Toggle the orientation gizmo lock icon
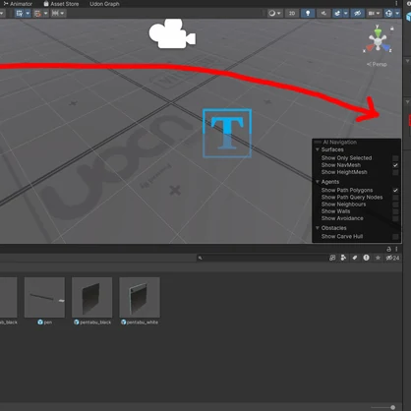Image resolution: width=411 pixels, height=411 pixels. pos(392,29)
